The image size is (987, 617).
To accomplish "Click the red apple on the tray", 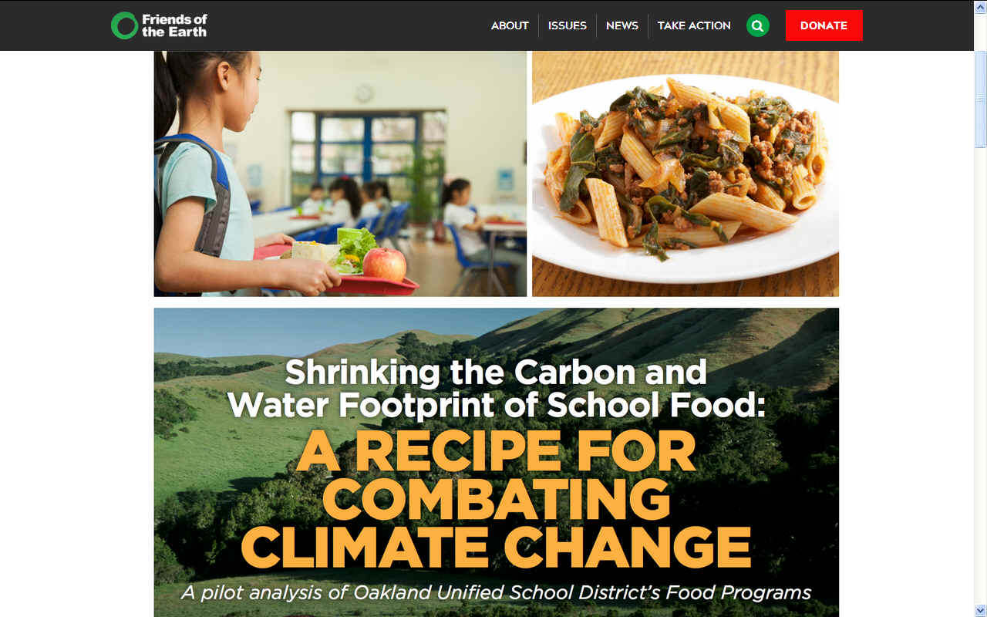I will (385, 264).
